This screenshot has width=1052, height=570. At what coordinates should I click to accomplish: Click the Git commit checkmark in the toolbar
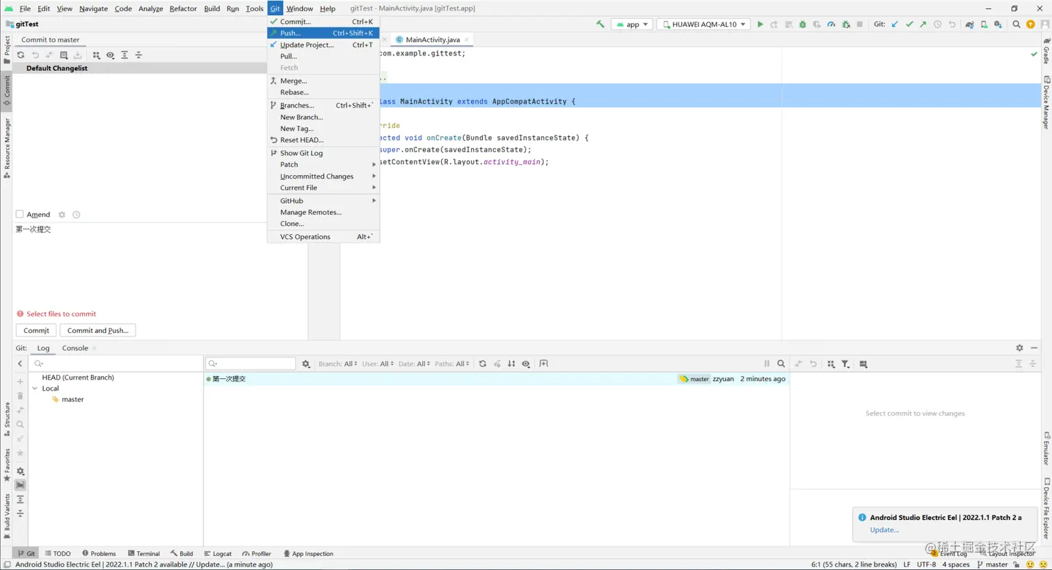[909, 24]
